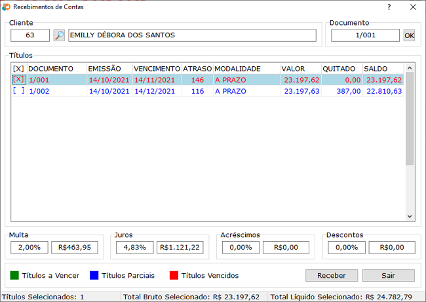Click the saldo cell 22.810,63
Image resolution: width=426 pixels, height=302 pixels.
(384, 91)
